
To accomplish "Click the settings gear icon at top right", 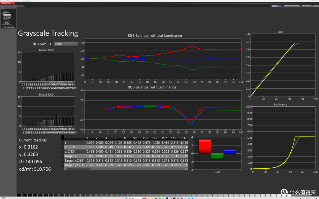I will pyautogui.click(x=315, y=6).
